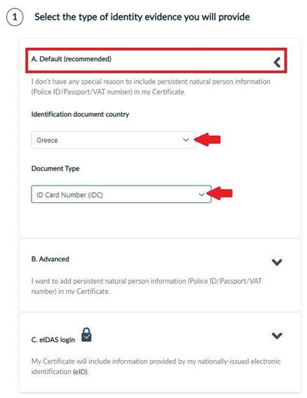Click the step 1 circle number
307x398 pixels.
click(15, 18)
